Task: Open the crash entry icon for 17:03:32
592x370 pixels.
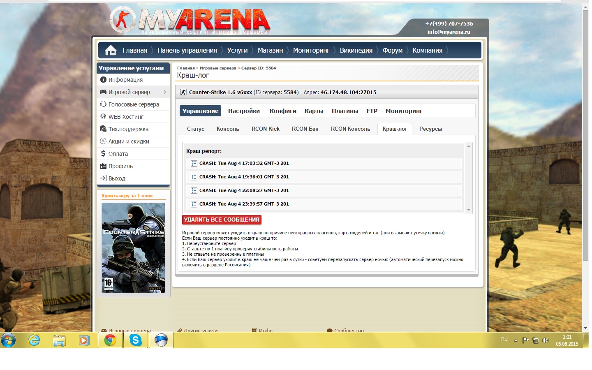Action: click(x=194, y=164)
